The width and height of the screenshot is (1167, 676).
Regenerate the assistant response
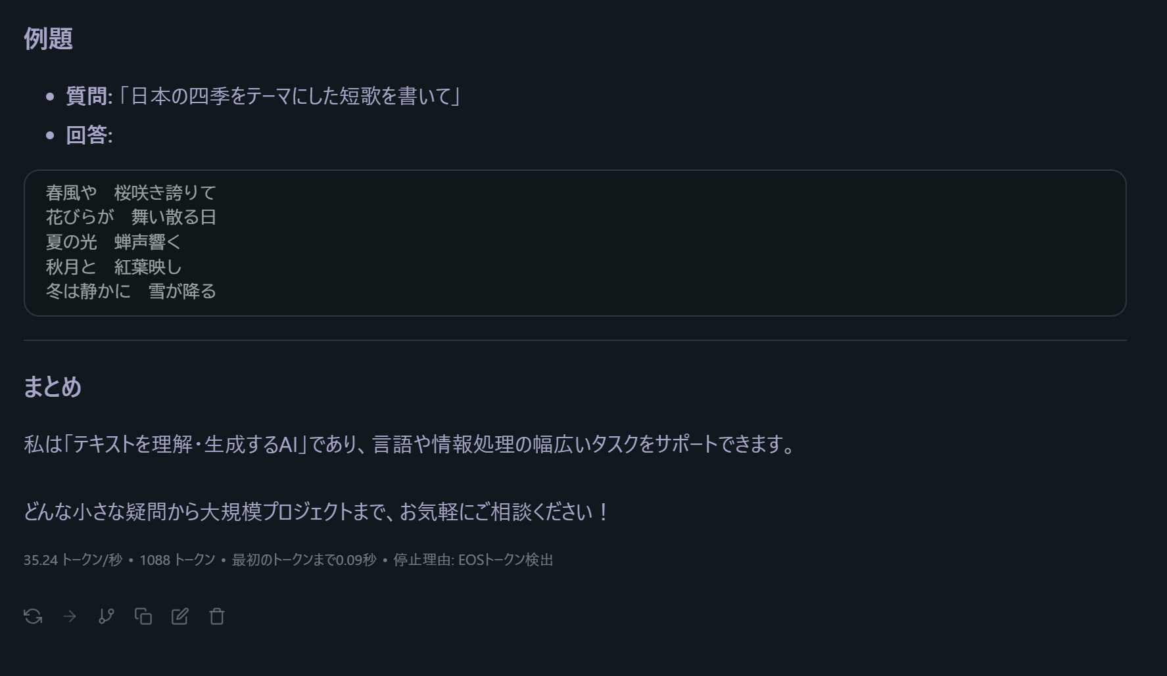(33, 616)
